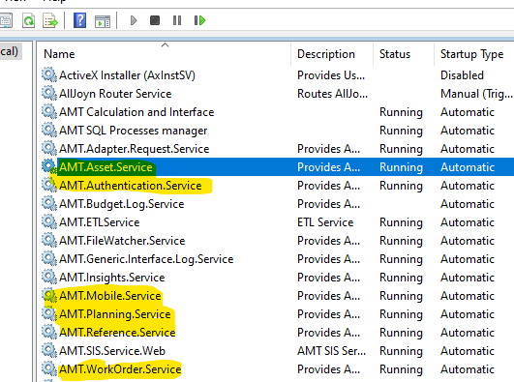
Task: Select AMT.Generic.Interface.Log.Service name
Action: click(146, 259)
